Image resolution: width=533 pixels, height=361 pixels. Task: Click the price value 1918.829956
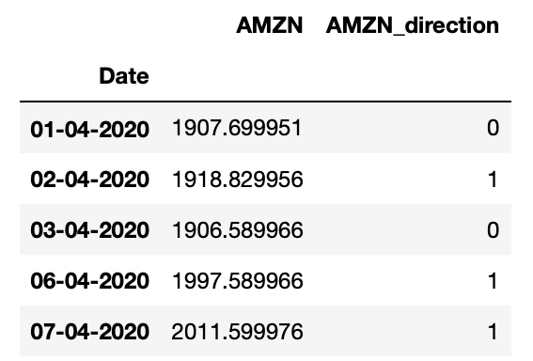238,180
